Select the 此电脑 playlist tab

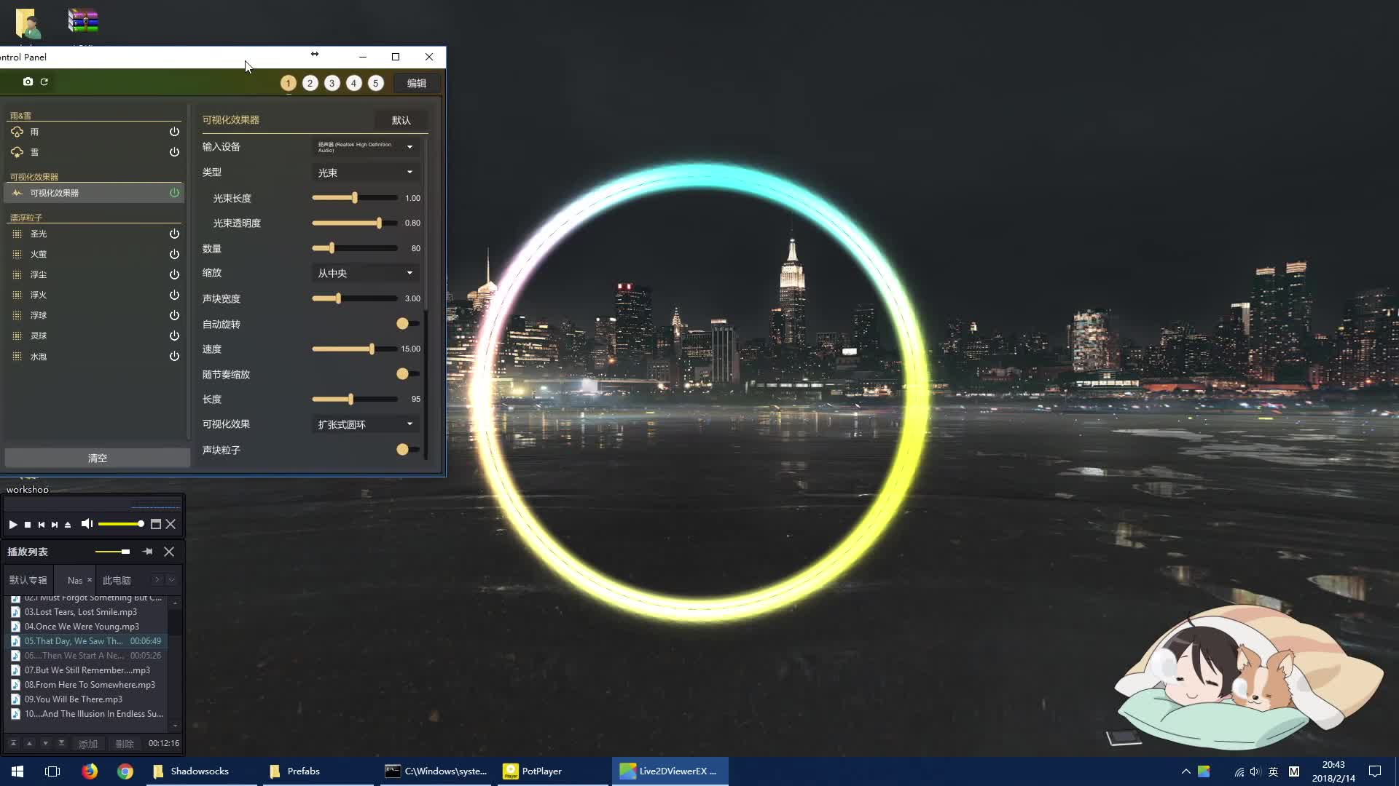[117, 580]
